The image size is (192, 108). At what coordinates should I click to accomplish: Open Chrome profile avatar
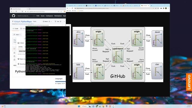click(166, 8)
